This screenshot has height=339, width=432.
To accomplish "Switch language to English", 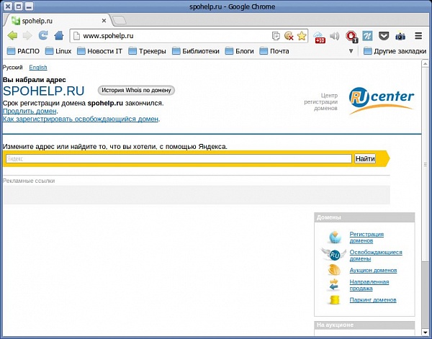I will click(x=38, y=68).
